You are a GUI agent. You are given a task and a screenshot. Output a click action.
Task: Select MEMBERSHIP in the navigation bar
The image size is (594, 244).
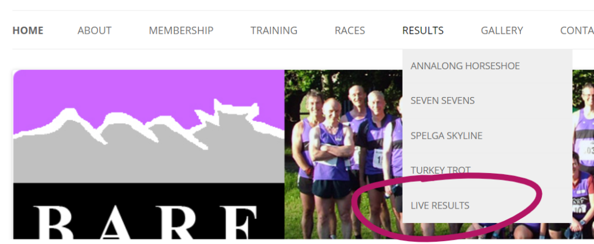pyautogui.click(x=181, y=30)
